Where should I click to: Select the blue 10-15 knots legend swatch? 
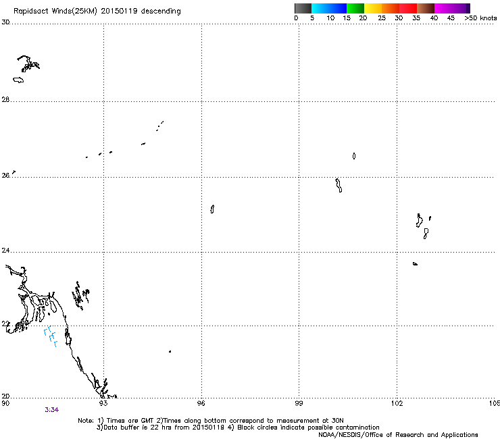pos(338,8)
